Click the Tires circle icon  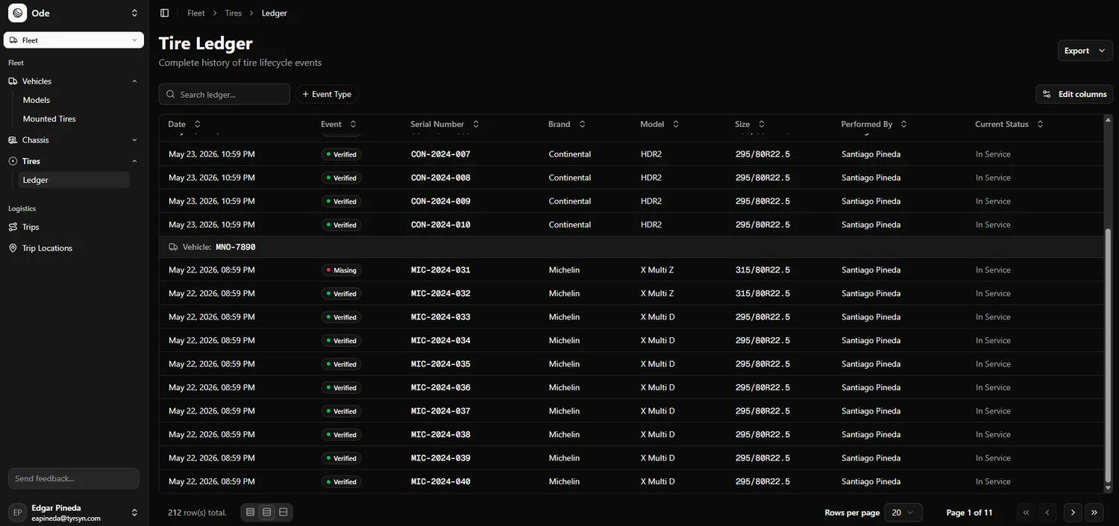pyautogui.click(x=13, y=161)
